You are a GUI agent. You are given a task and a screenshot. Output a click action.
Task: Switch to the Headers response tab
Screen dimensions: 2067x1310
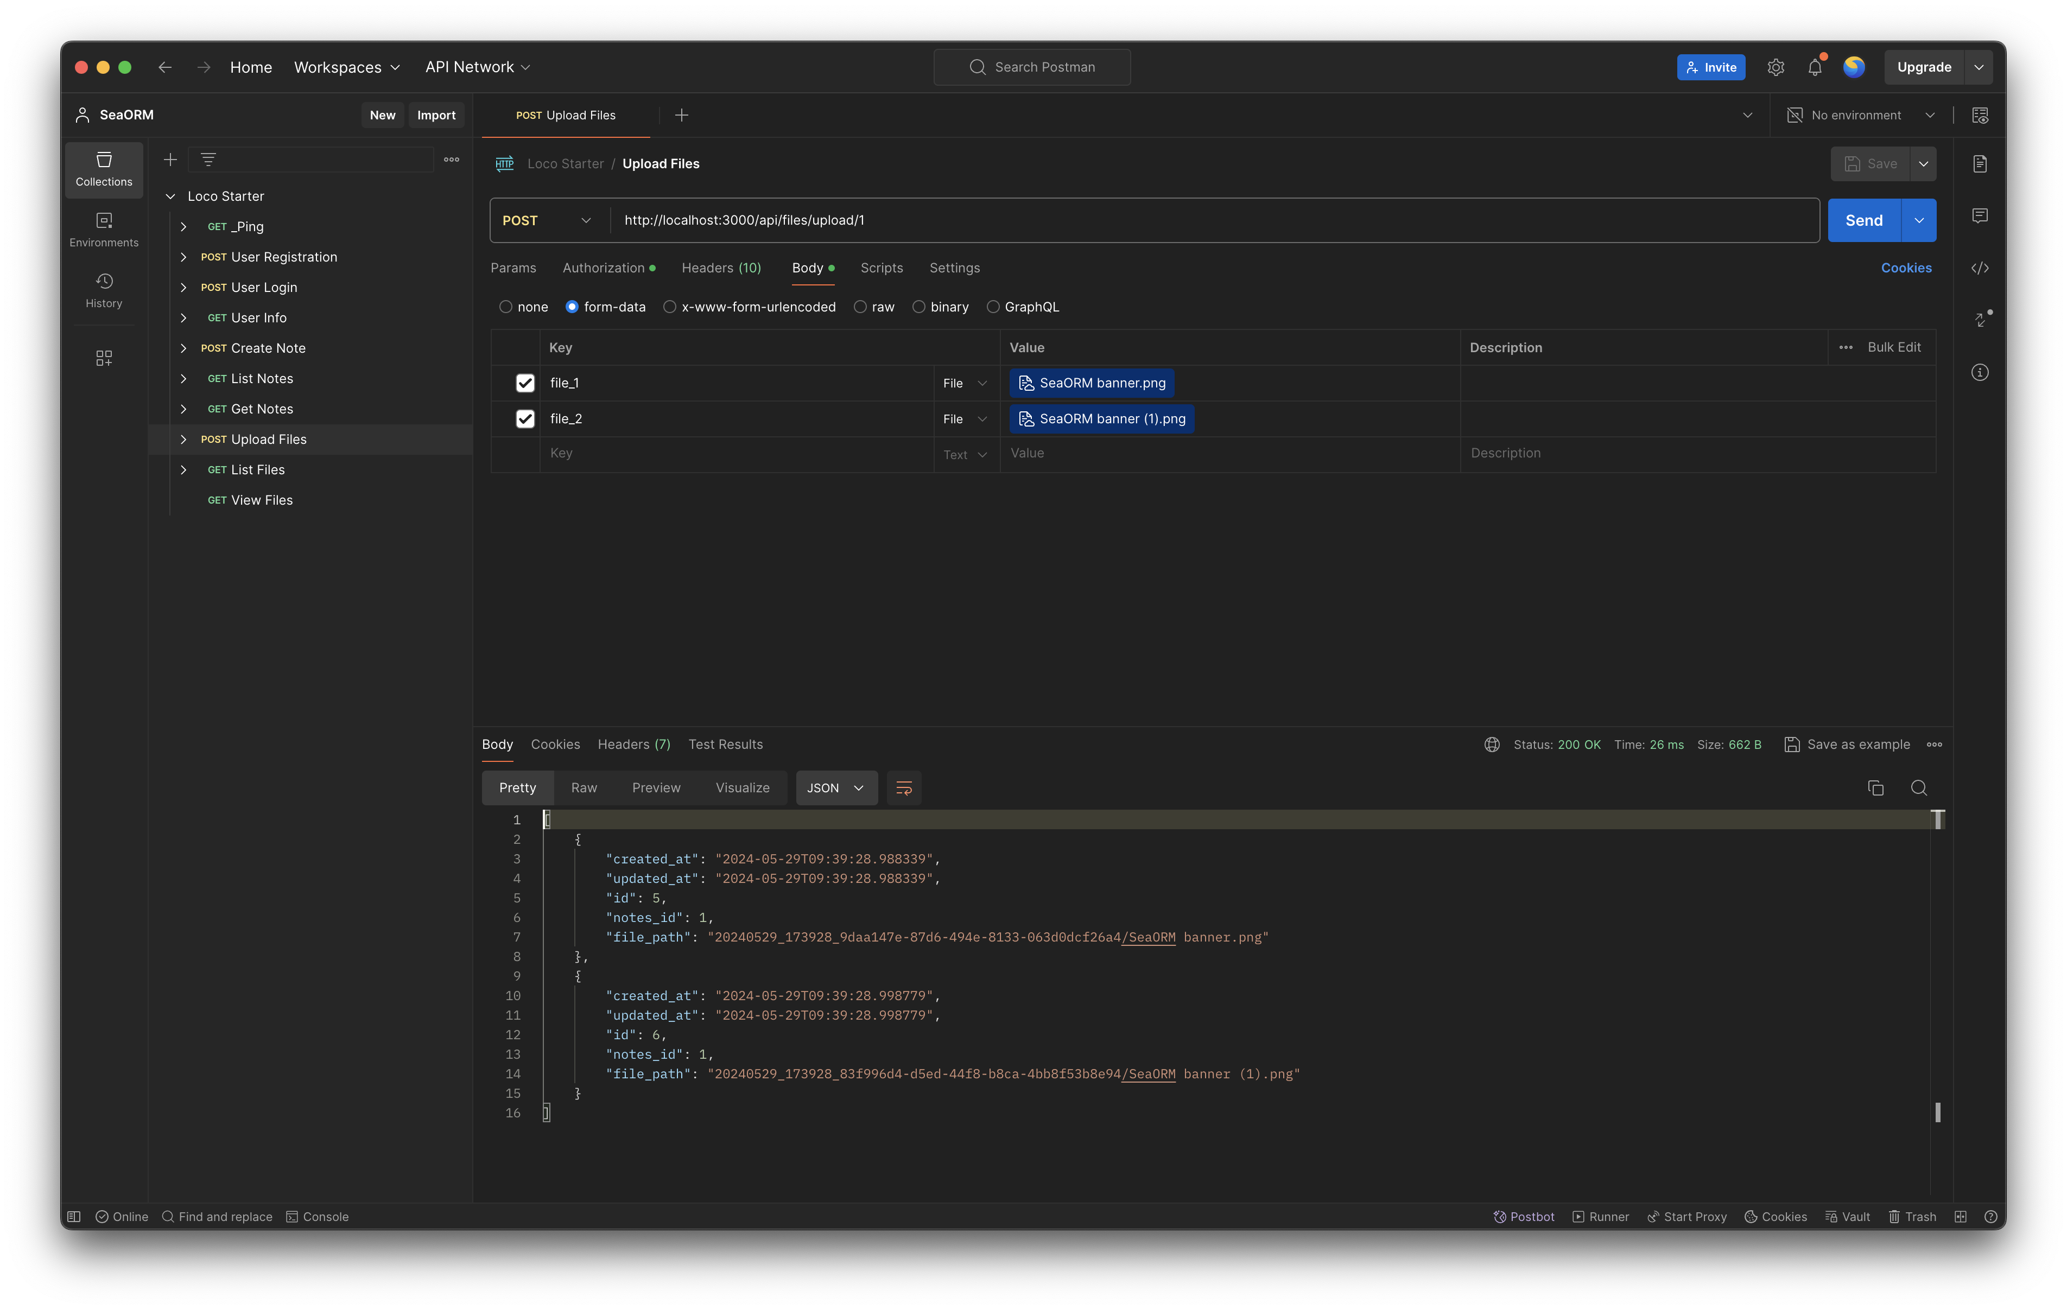633,745
